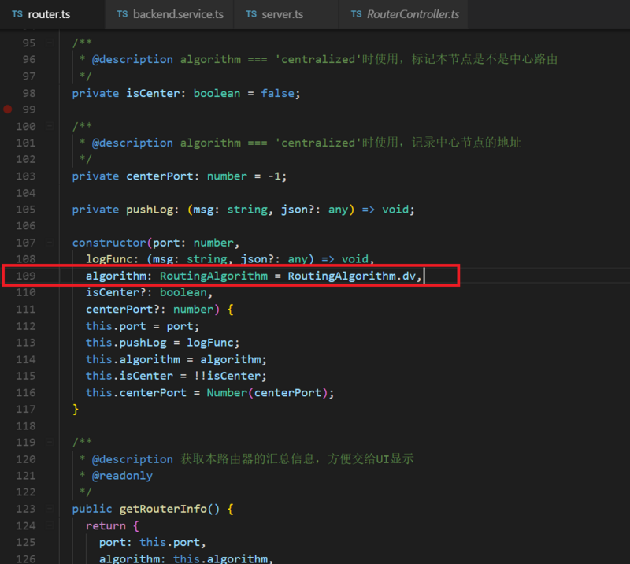Viewport: 630px width, 564px height.
Task: Click 'logFunc' parameter on line 108
Action: pos(109,259)
